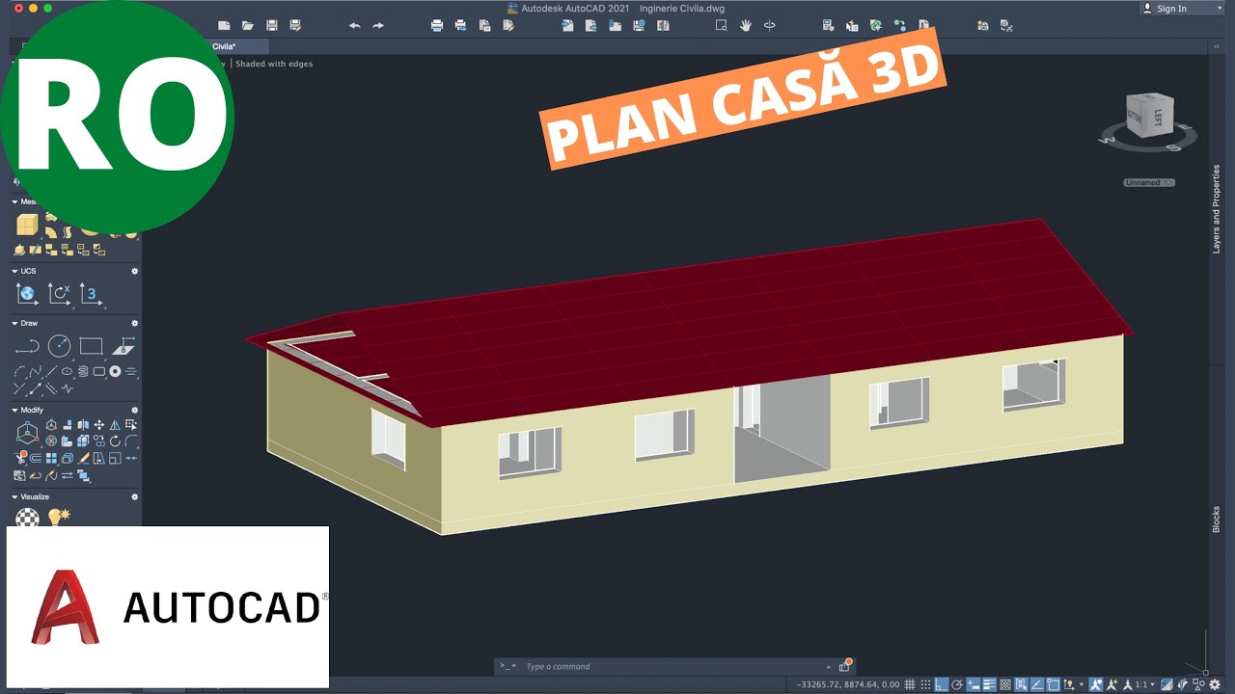Screen dimensions: 1235x694
Task: Collapse the UCS panel section
Action: point(15,271)
